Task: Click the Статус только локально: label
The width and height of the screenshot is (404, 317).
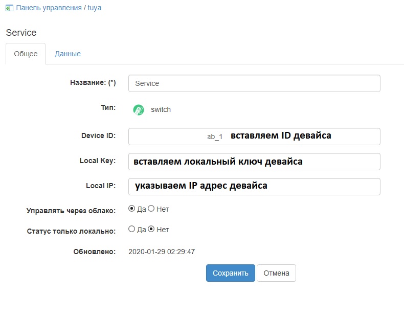Action: pyautogui.click(x=72, y=231)
